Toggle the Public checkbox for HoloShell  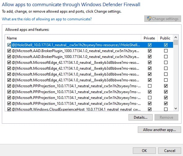pos(166,45)
